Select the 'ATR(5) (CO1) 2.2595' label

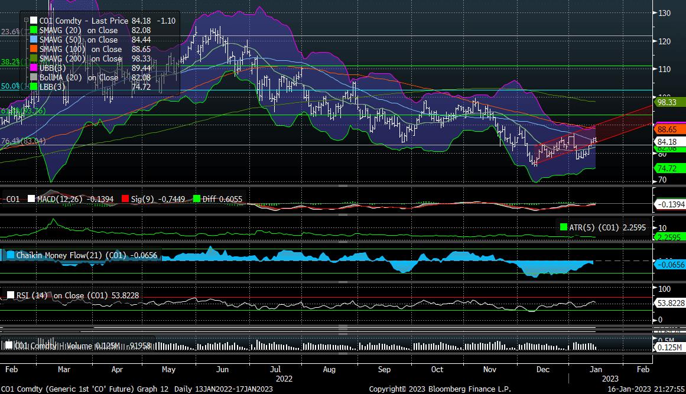click(607, 227)
